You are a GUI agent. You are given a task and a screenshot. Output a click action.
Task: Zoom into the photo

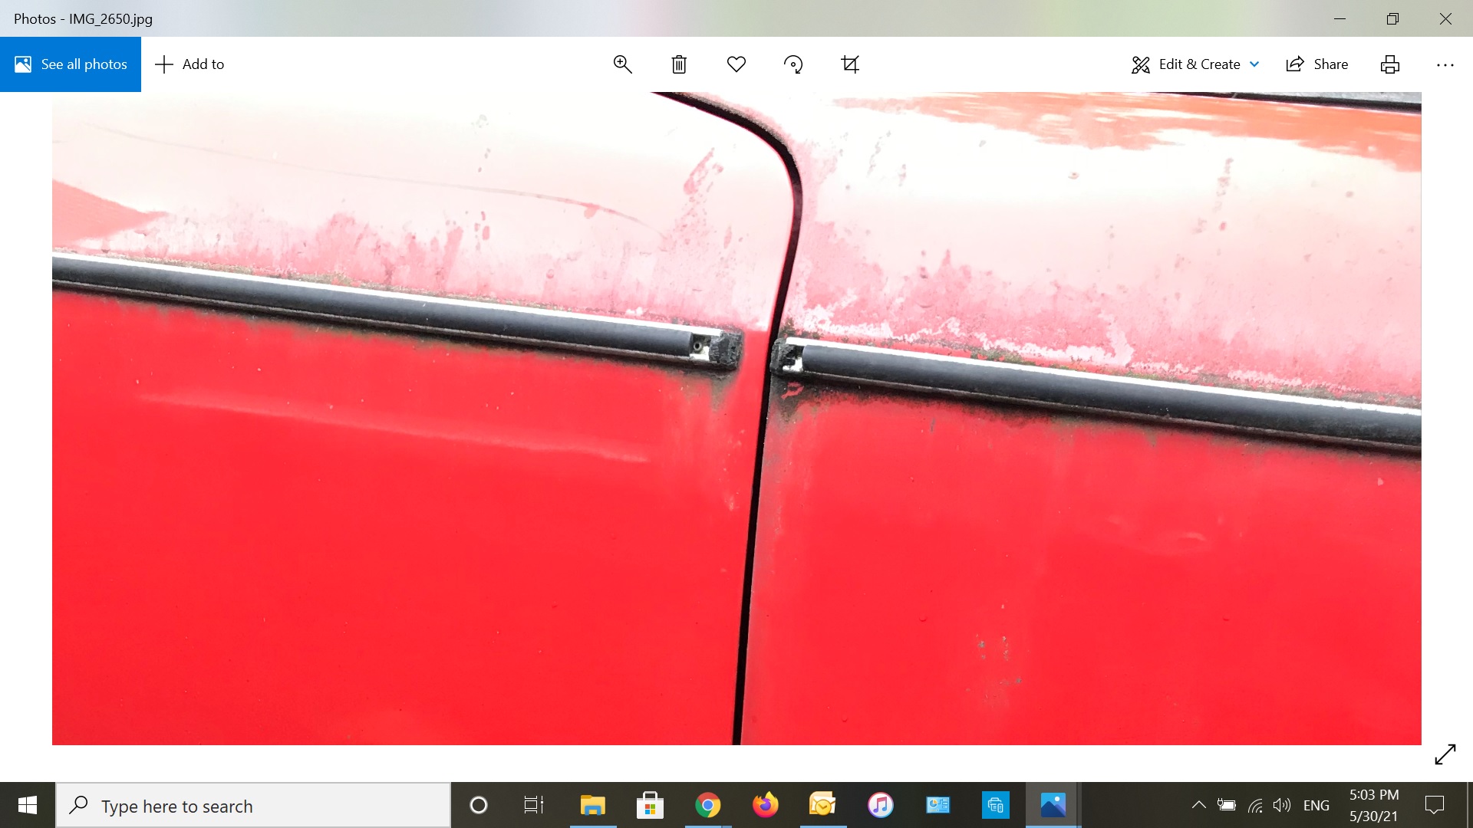coord(622,64)
